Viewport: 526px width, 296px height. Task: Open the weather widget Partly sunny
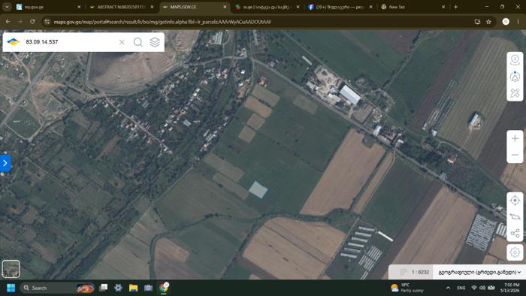pyautogui.click(x=407, y=288)
